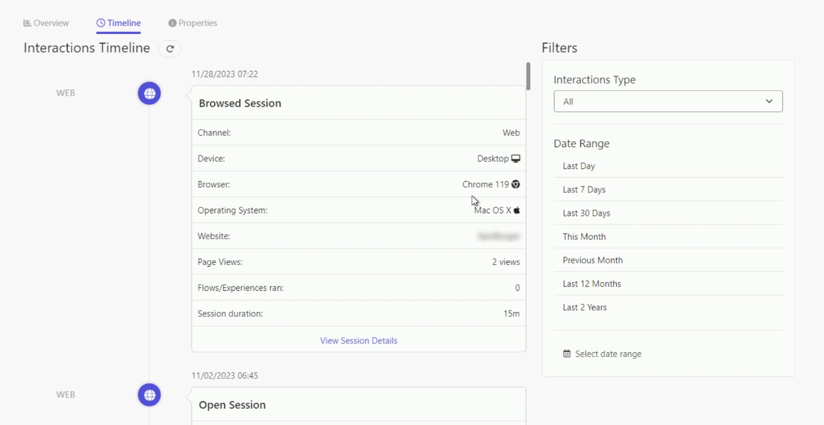The image size is (824, 425).
Task: Open the Properties tab
Action: 193,22
